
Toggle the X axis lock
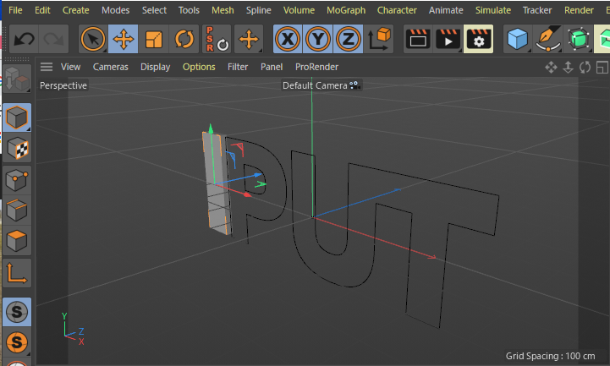(288, 39)
